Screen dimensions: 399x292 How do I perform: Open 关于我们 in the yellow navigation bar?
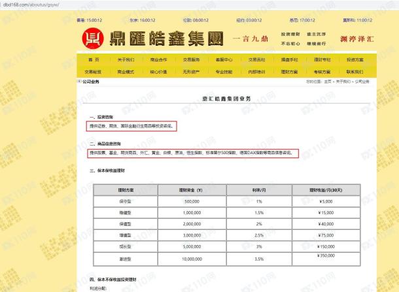pyautogui.click(x=126, y=59)
